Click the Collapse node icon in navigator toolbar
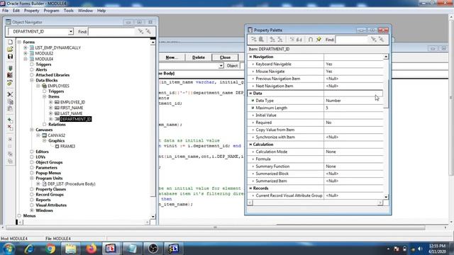The width and height of the screenshot is (454, 255). tap(10, 147)
